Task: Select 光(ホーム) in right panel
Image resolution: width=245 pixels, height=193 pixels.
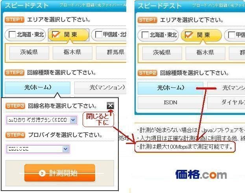Action: (x=170, y=88)
